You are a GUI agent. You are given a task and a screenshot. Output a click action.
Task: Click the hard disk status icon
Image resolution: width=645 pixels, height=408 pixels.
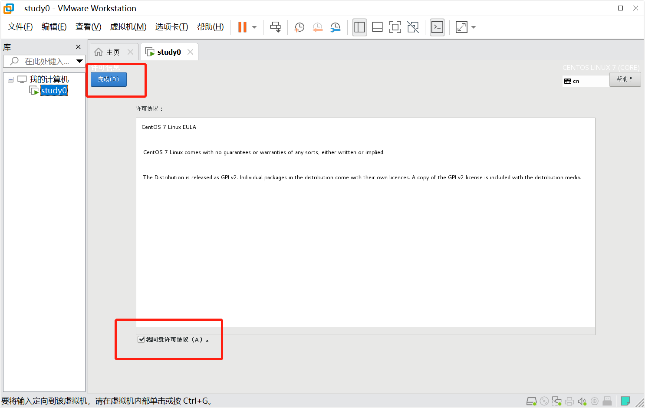[531, 401]
